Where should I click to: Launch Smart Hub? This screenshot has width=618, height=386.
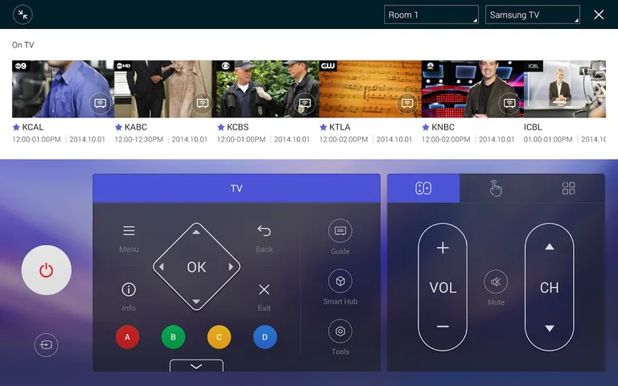(340, 288)
